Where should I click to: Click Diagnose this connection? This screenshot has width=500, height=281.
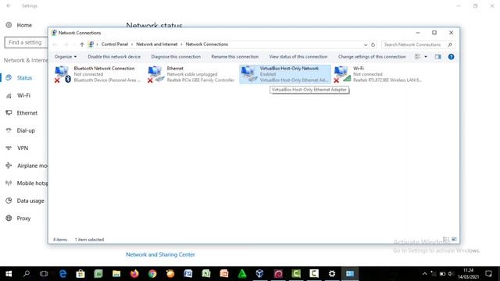[176, 57]
